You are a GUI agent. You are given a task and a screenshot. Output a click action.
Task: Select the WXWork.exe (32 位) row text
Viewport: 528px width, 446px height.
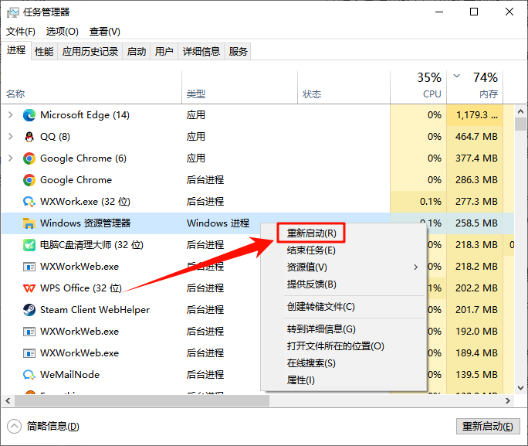pos(85,202)
